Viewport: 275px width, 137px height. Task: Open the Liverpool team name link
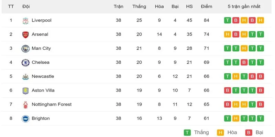42,20
